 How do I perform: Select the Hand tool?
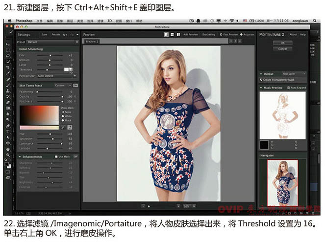click(8, 149)
